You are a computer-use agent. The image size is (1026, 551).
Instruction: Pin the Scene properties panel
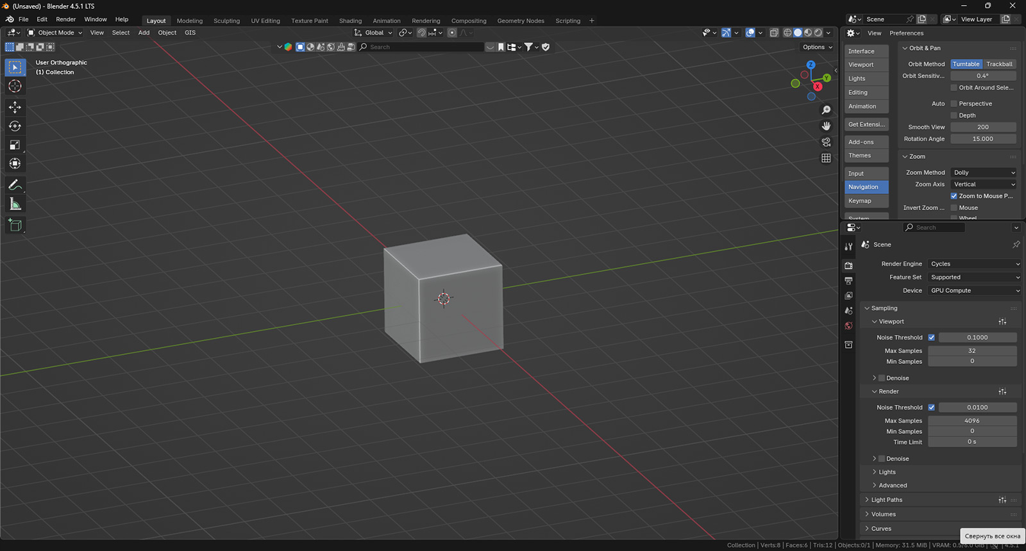(1016, 245)
